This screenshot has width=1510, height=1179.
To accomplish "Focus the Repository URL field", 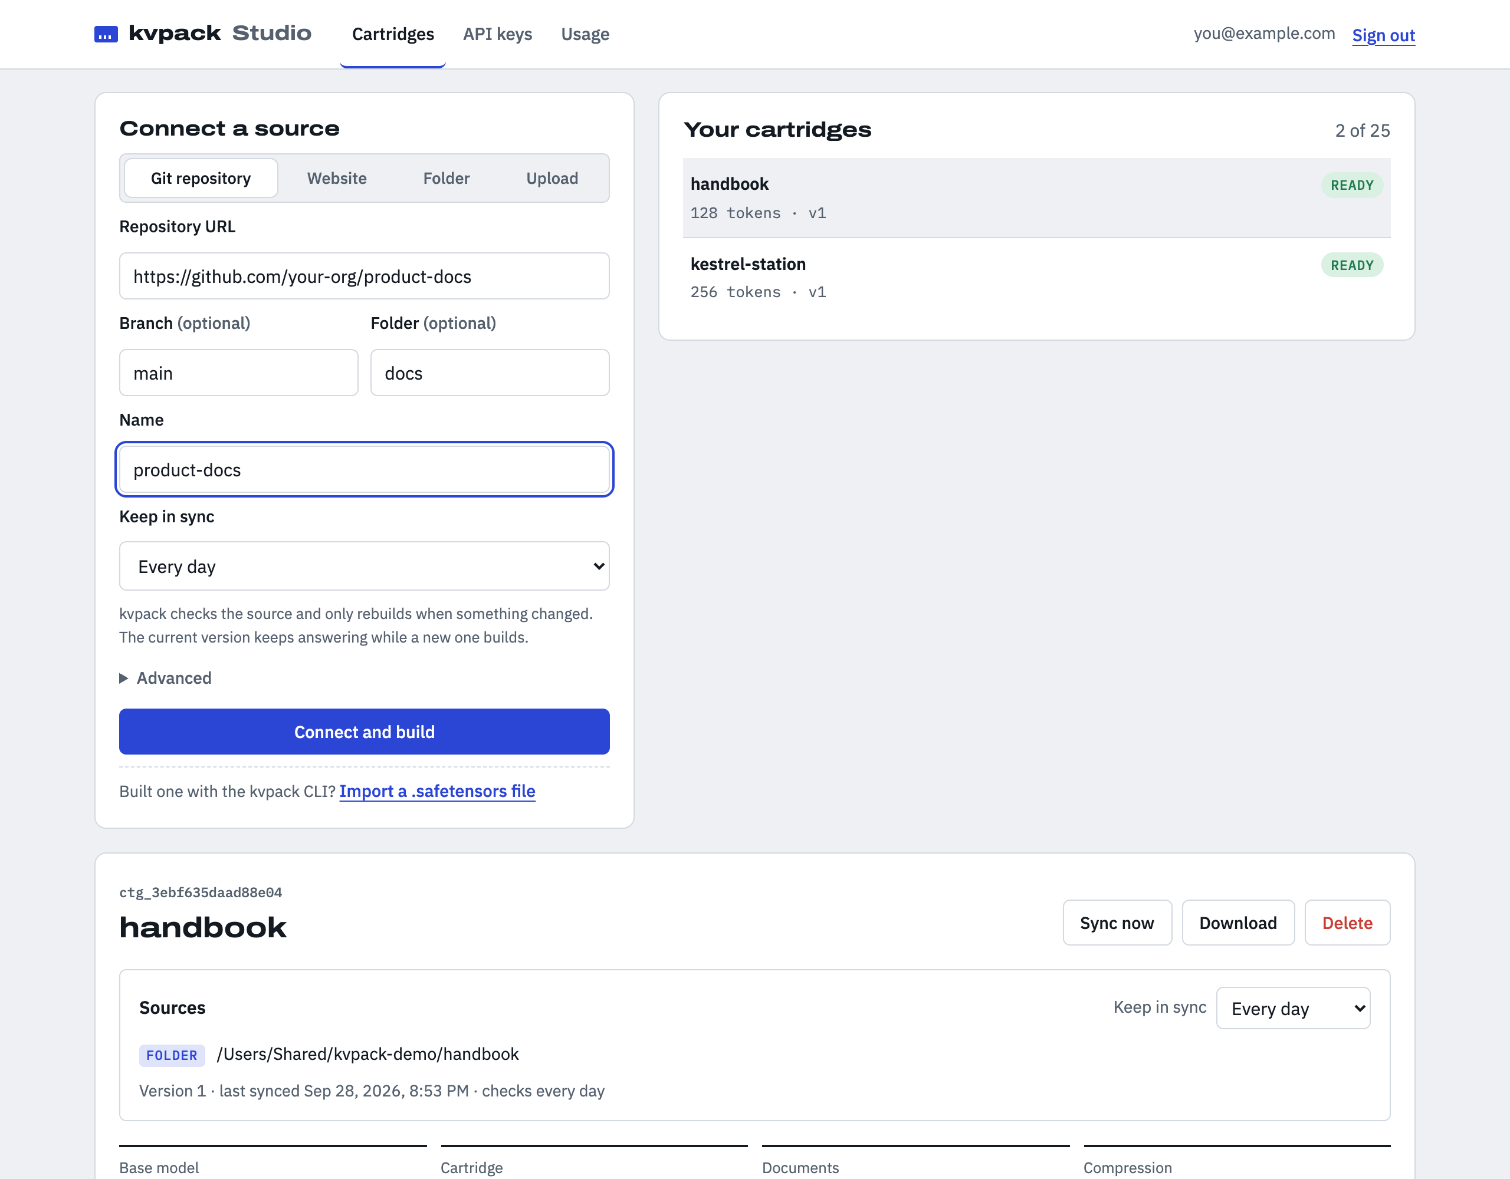I will click(x=365, y=276).
